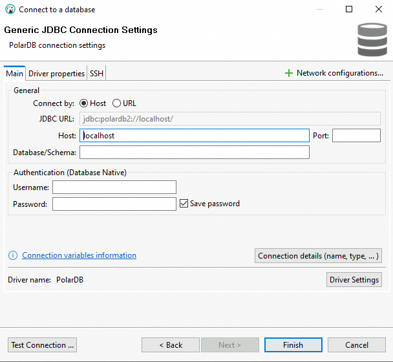Click the green plus Network configurations icon

(288, 74)
